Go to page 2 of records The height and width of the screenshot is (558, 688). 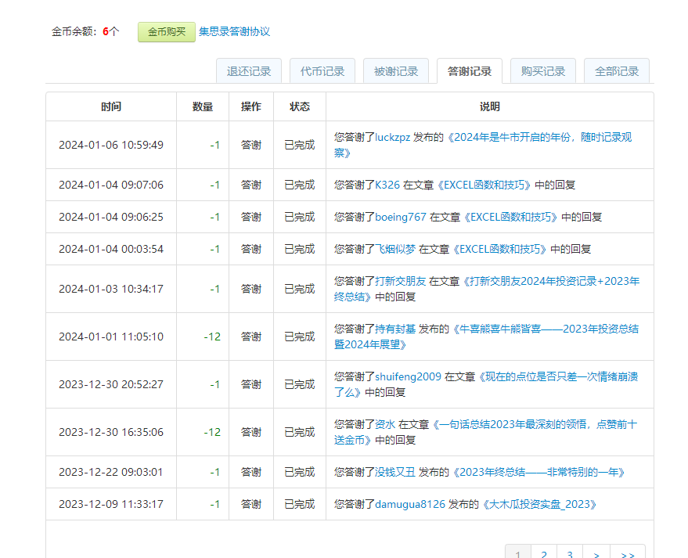coord(544,554)
